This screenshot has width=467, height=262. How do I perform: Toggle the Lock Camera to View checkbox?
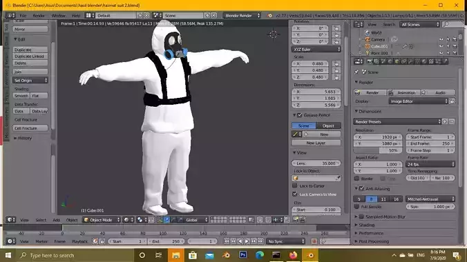click(295, 194)
